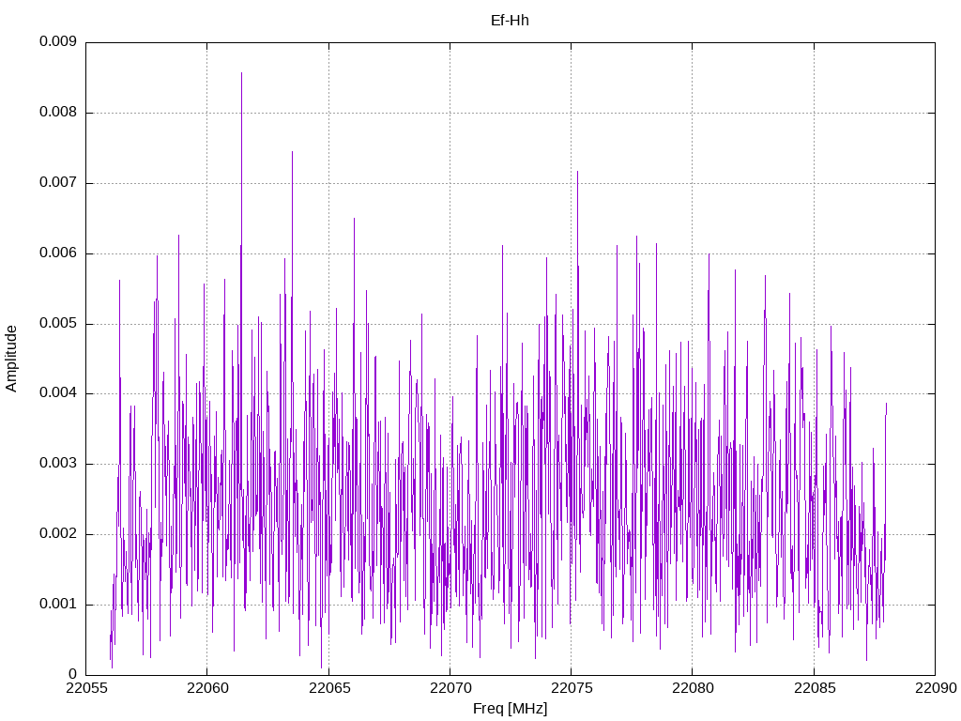The height and width of the screenshot is (721, 961).
Task: Click the 22065 x-axis tick label
Action: 328,688
